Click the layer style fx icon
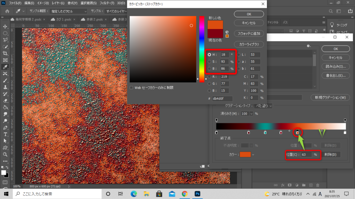 pyautogui.click(x=283, y=185)
